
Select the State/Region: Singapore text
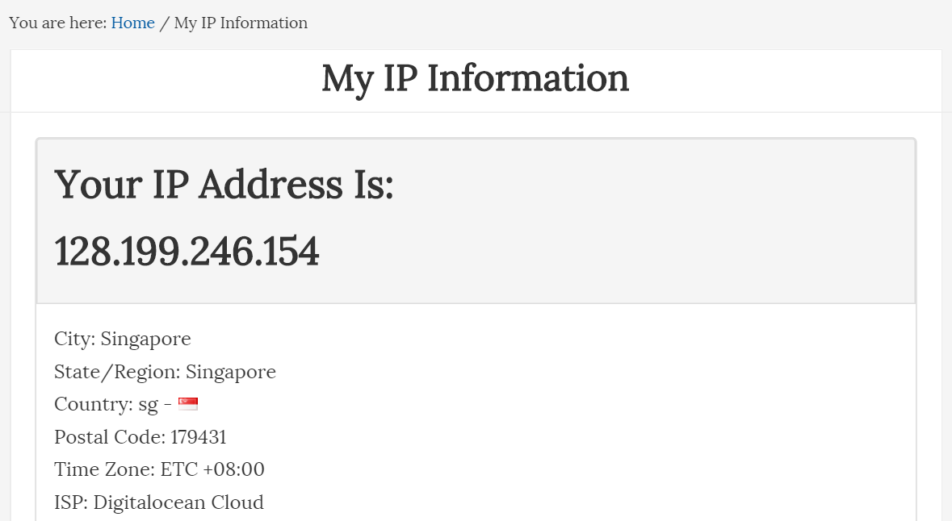[165, 372]
